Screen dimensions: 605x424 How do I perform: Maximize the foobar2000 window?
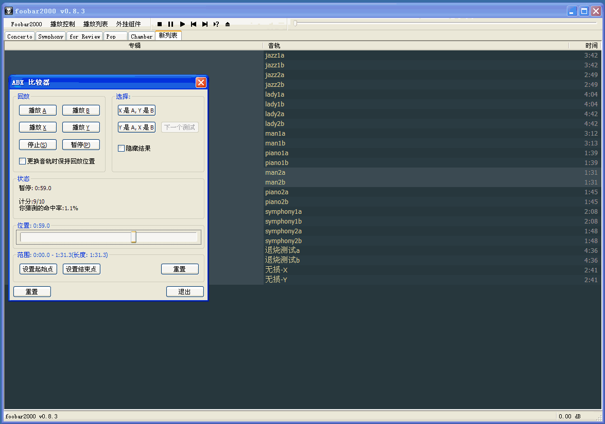[584, 11]
